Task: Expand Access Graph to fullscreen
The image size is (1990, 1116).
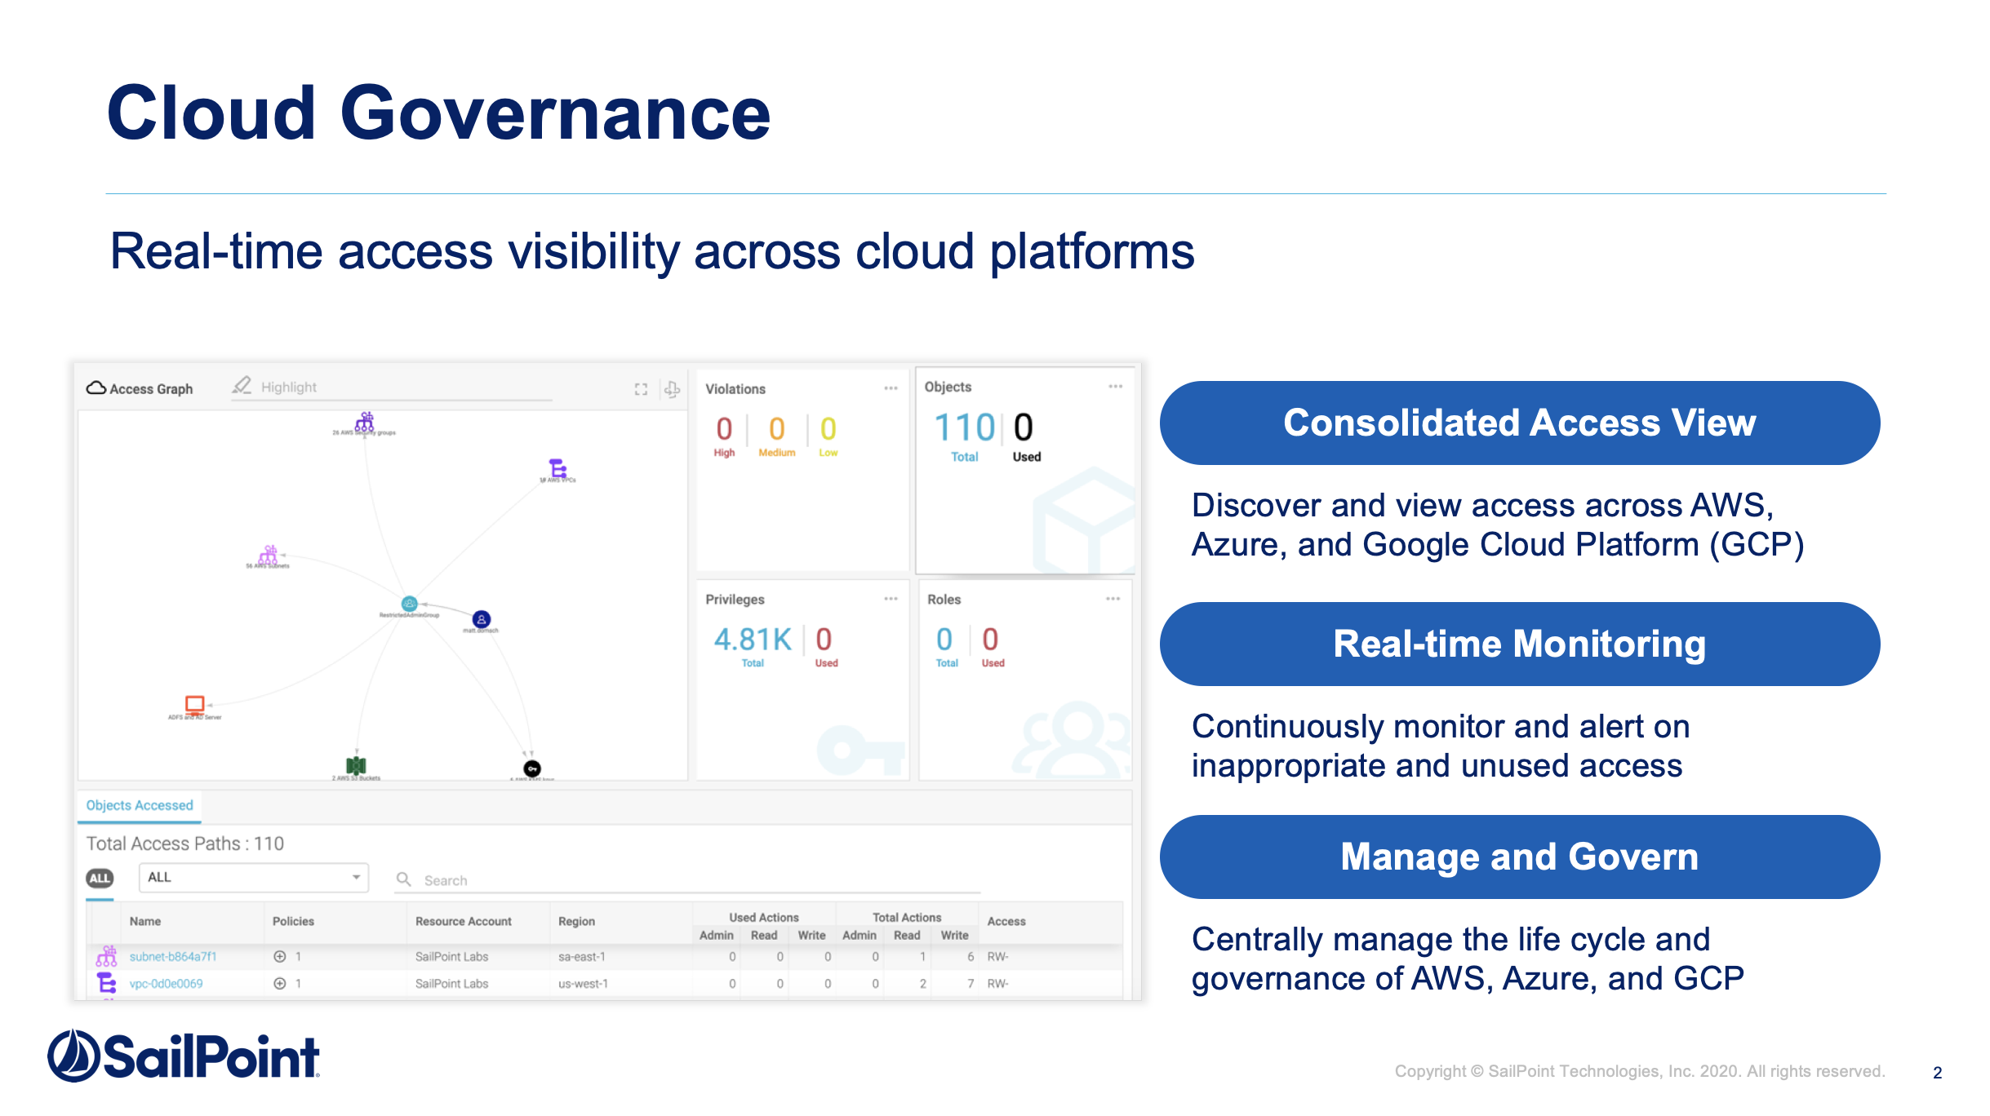Action: tap(641, 389)
